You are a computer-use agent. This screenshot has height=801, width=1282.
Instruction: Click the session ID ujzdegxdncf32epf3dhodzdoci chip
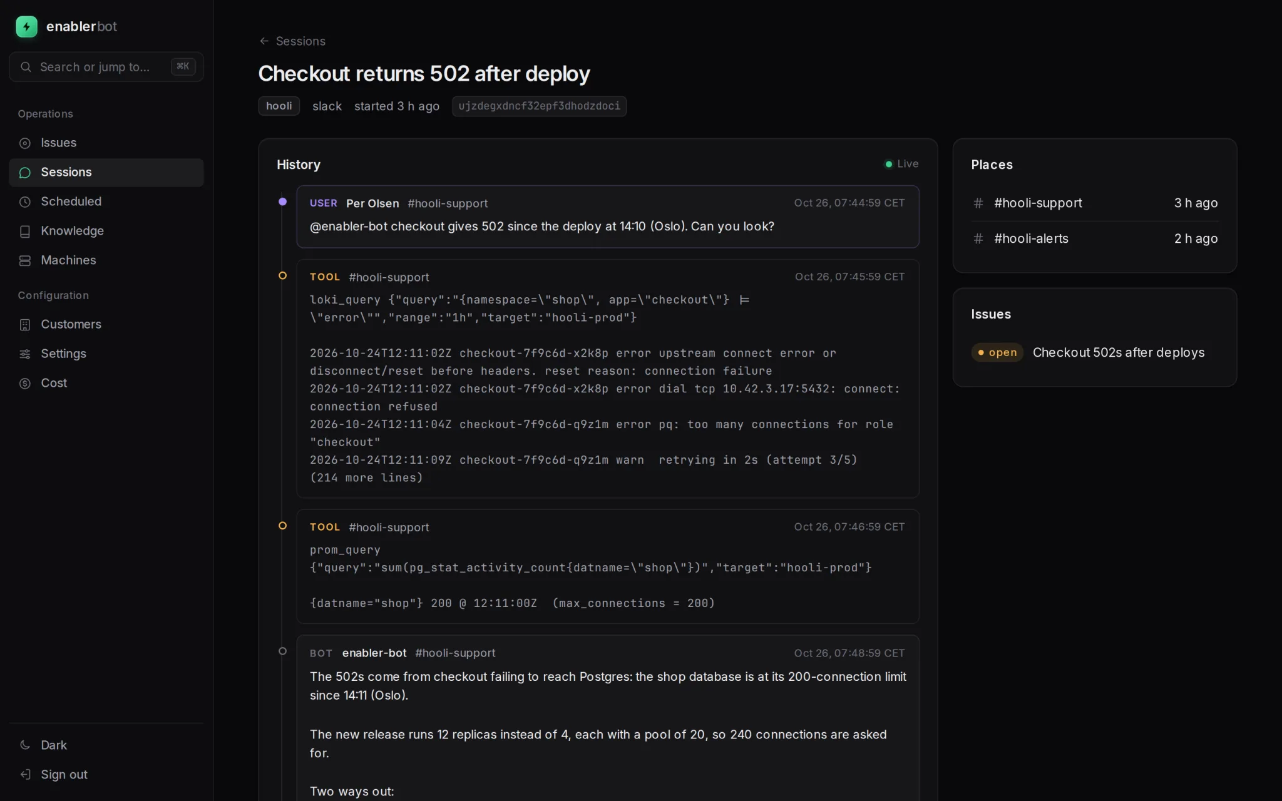point(539,106)
